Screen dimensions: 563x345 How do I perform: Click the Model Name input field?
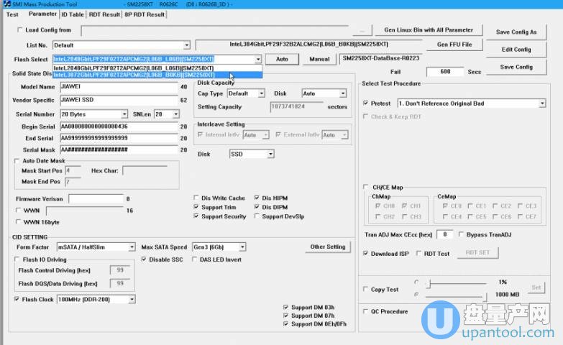click(x=119, y=87)
